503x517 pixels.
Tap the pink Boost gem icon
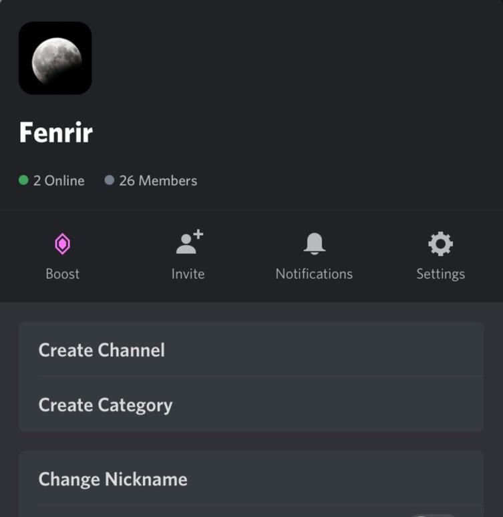tap(62, 244)
